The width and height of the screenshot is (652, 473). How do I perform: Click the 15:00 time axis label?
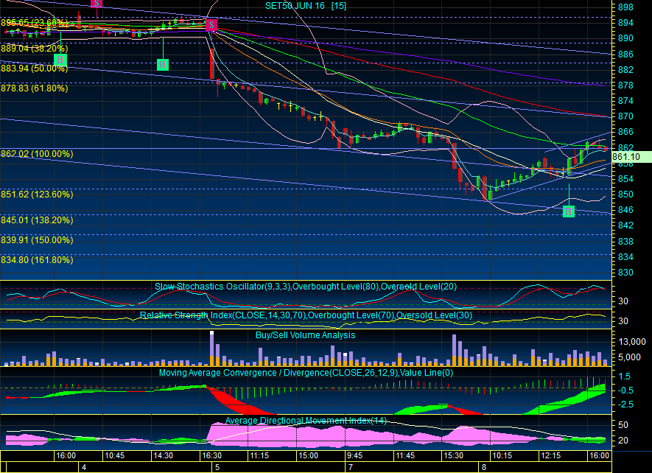[x=308, y=455]
